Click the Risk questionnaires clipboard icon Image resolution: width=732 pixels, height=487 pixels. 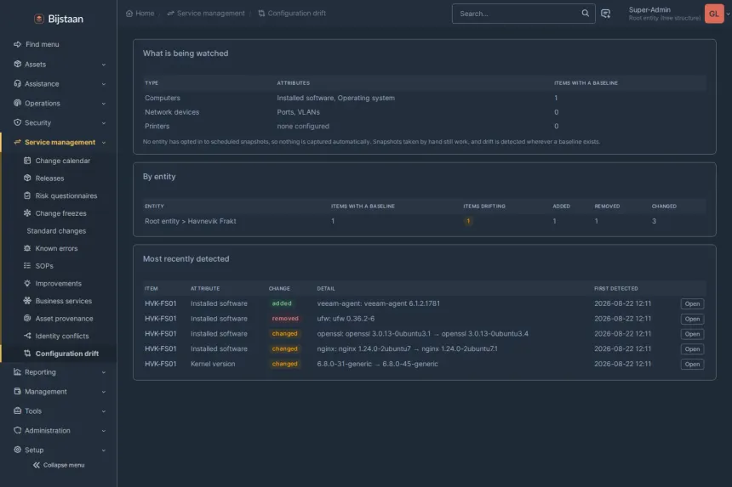pos(27,195)
